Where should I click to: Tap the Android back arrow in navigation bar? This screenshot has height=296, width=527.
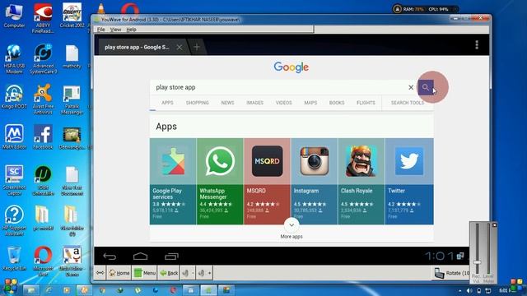110,257
